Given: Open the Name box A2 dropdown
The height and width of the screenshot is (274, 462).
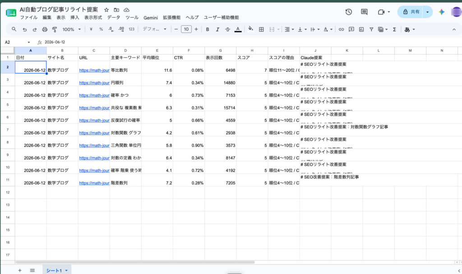Looking at the screenshot, I should 28,42.
